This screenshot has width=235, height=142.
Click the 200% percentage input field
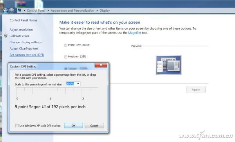71,84
